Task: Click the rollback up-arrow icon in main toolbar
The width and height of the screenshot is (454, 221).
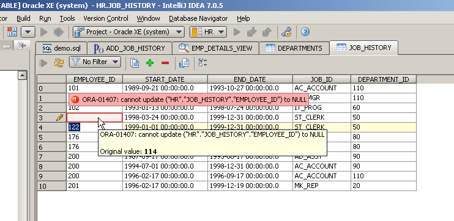Action: (x=266, y=32)
